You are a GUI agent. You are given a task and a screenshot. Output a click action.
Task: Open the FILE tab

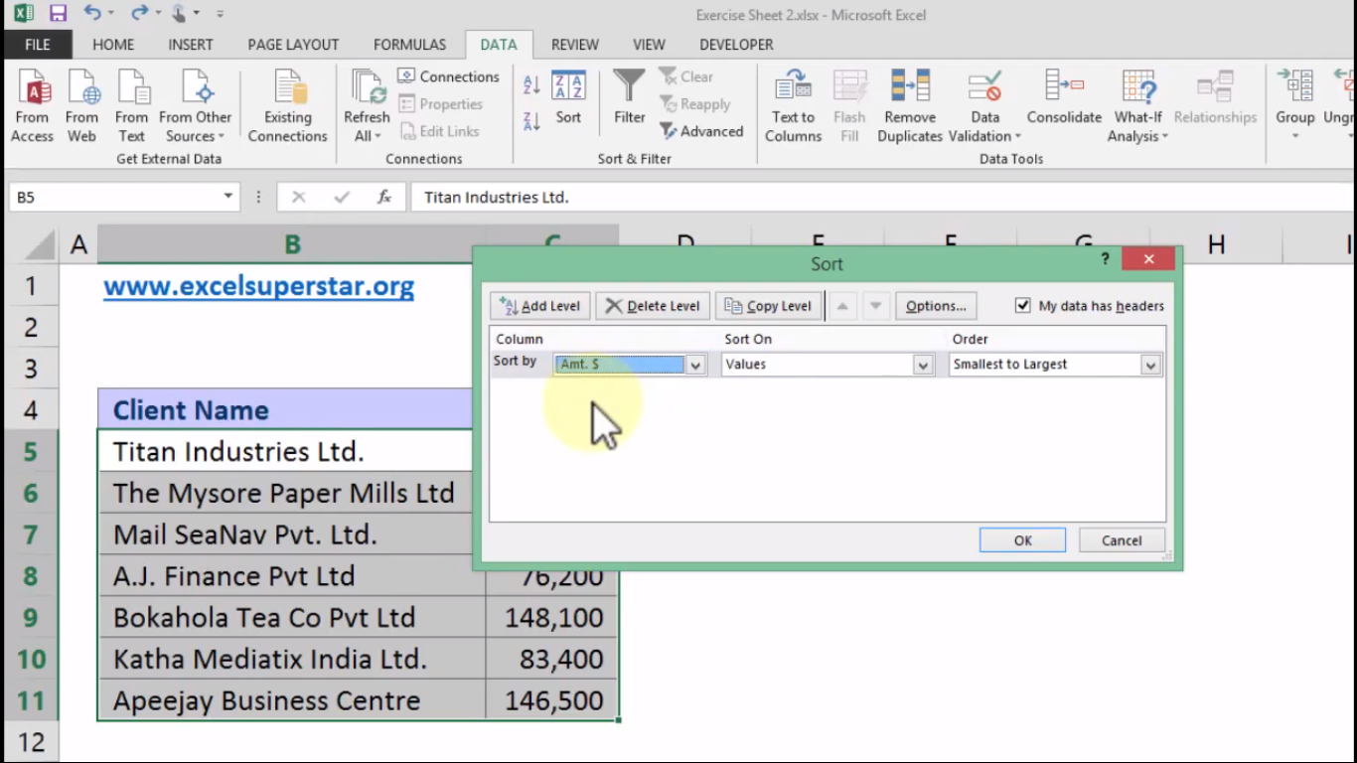point(38,45)
